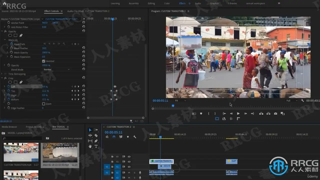The image size is (320, 180).
Task: Open the program monitor wrench settings
Action: [x=302, y=100]
